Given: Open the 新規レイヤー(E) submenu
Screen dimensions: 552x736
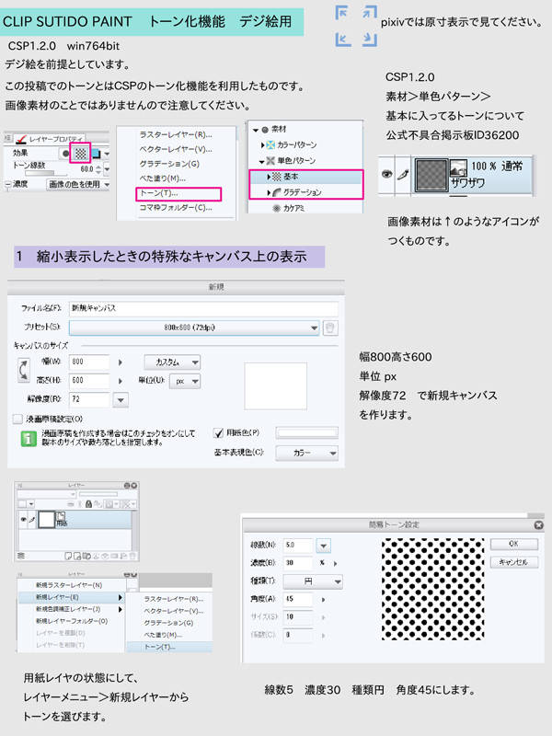Looking at the screenshot, I should pos(72,597).
